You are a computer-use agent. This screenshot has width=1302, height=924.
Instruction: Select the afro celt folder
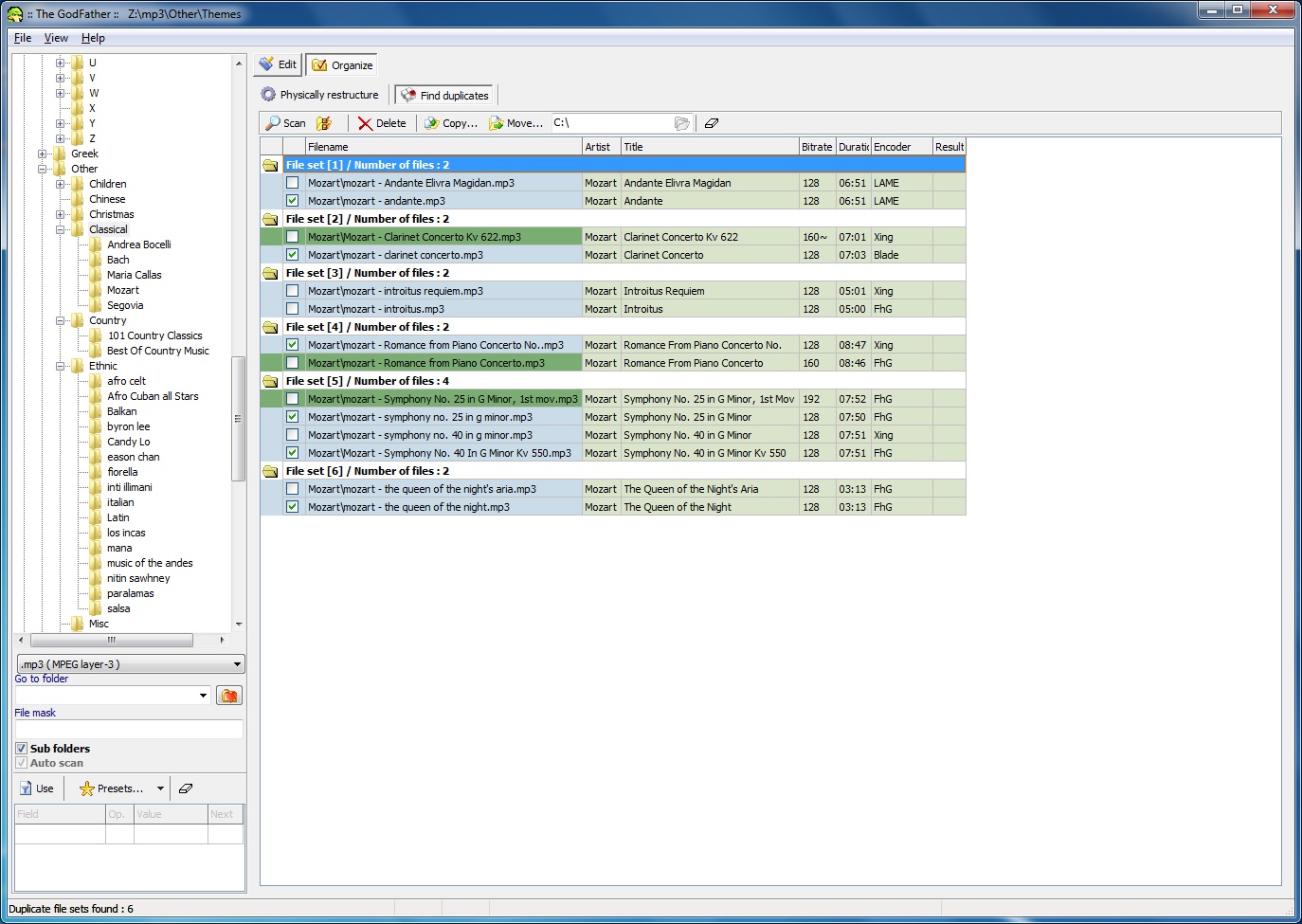[x=126, y=381]
